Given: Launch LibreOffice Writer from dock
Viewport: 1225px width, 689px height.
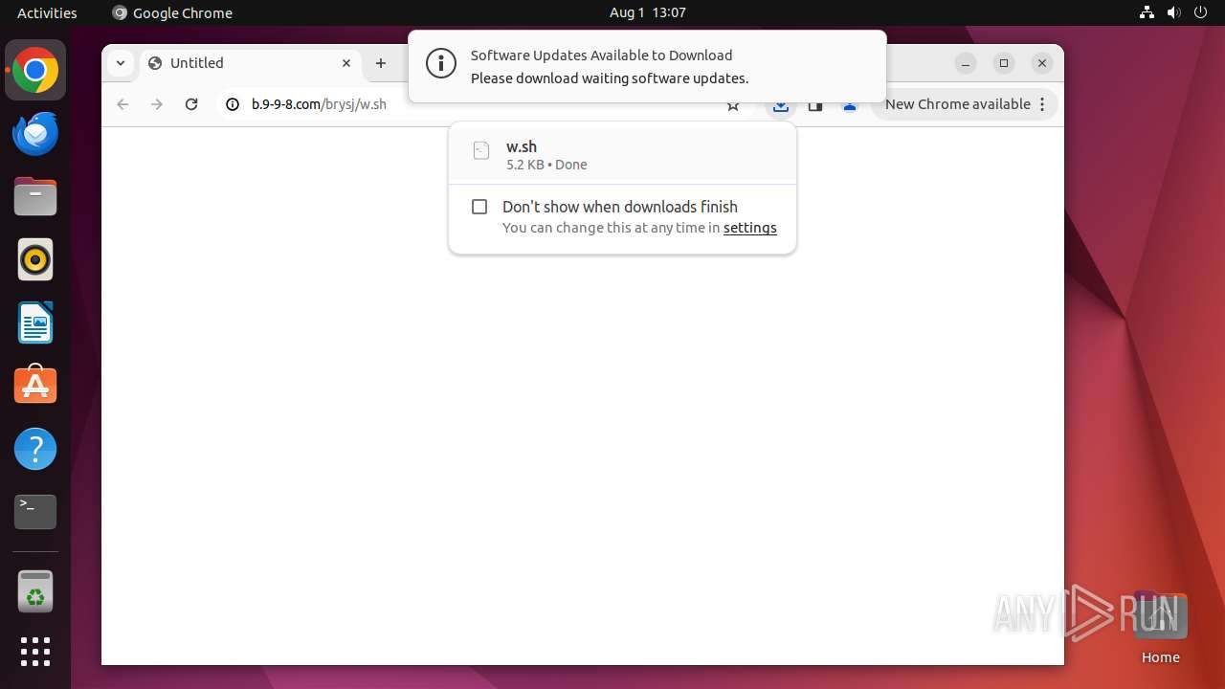Looking at the screenshot, I should pos(35,322).
